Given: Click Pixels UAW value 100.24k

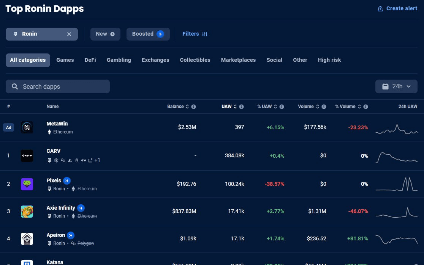Looking at the screenshot, I should pyautogui.click(x=234, y=184).
